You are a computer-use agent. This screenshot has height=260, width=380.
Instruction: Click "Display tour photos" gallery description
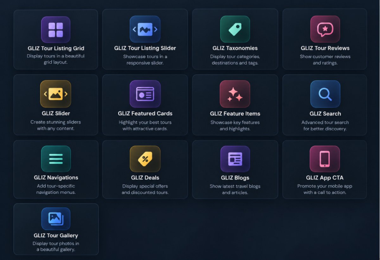click(56, 244)
